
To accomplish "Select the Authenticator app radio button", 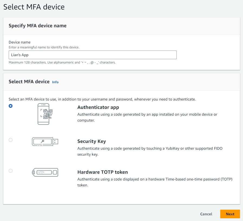I will pyautogui.click(x=11, y=106).
